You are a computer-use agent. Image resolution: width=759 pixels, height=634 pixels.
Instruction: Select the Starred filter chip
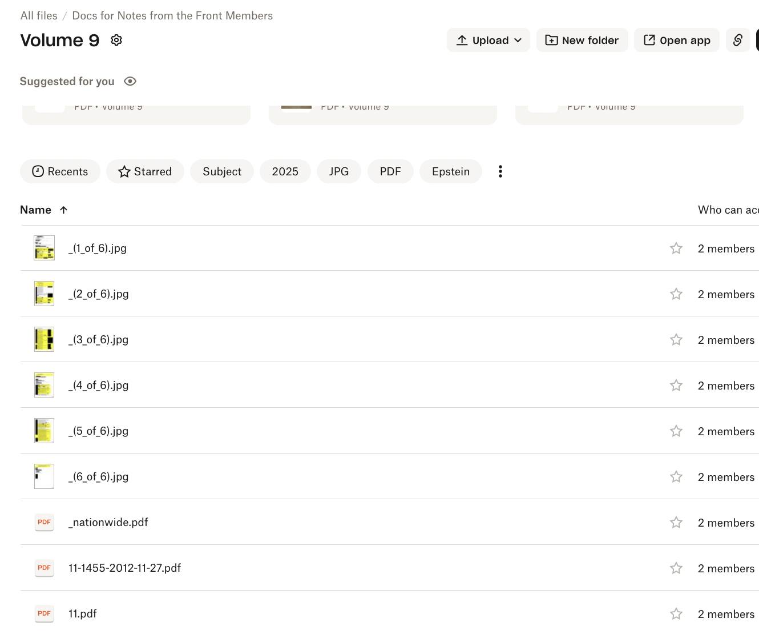(145, 171)
